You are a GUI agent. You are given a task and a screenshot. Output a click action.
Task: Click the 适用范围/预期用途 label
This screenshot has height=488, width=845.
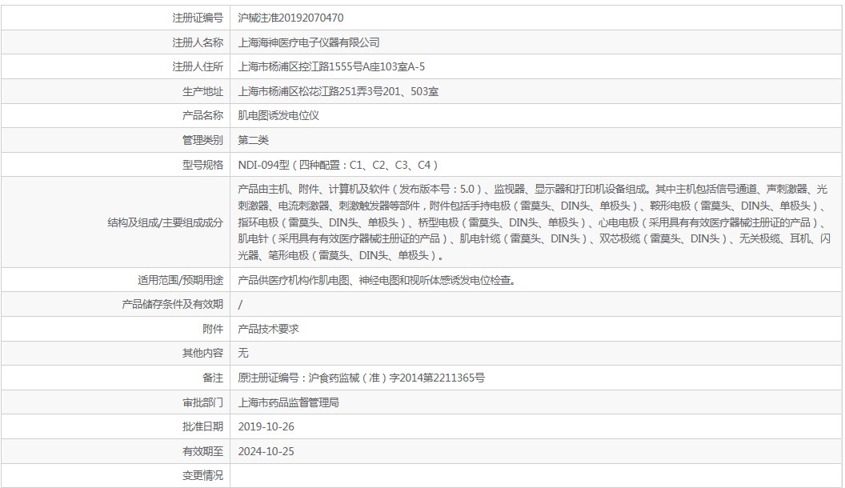(x=180, y=280)
